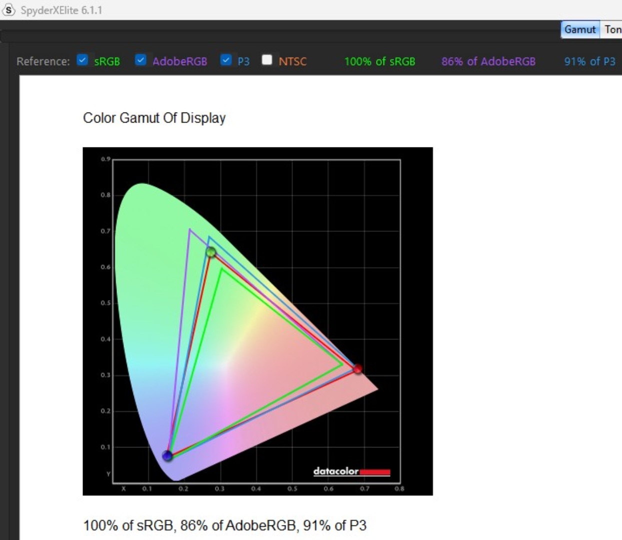Click the AdobeRGB label text
The width and height of the screenshot is (622, 540).
180,61
